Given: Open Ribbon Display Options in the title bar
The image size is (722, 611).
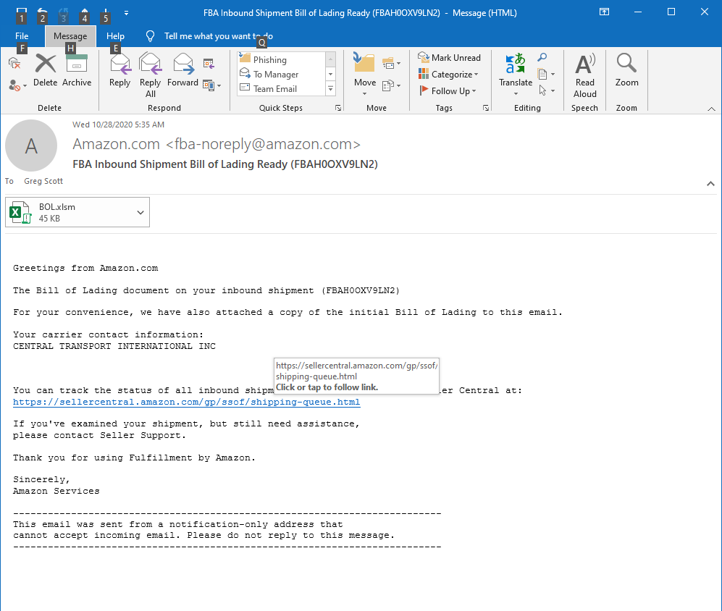Looking at the screenshot, I should click(604, 12).
